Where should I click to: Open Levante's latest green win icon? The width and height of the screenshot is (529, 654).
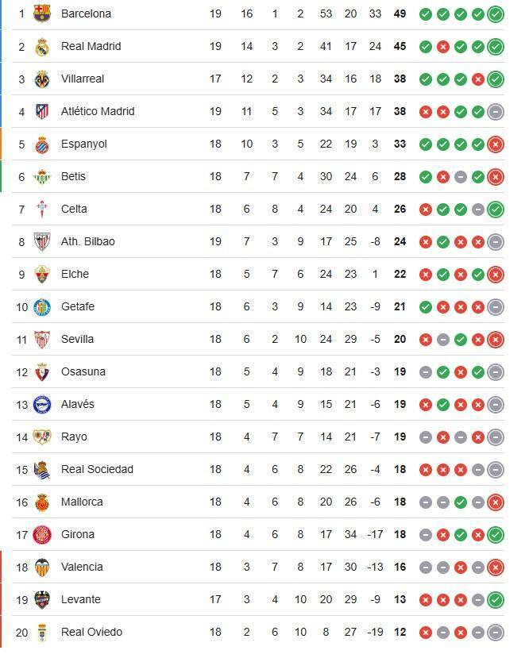(x=496, y=599)
